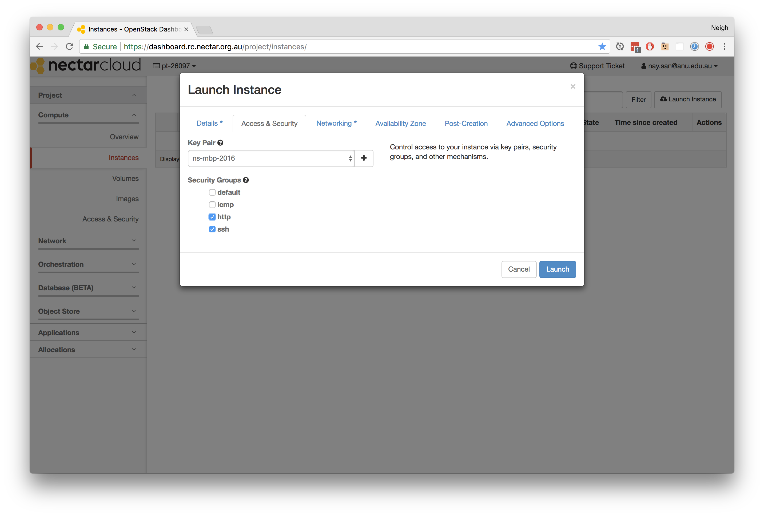Viewport: 764px width, 516px height.
Task: Close the Instances browser tab
Action: coord(186,29)
